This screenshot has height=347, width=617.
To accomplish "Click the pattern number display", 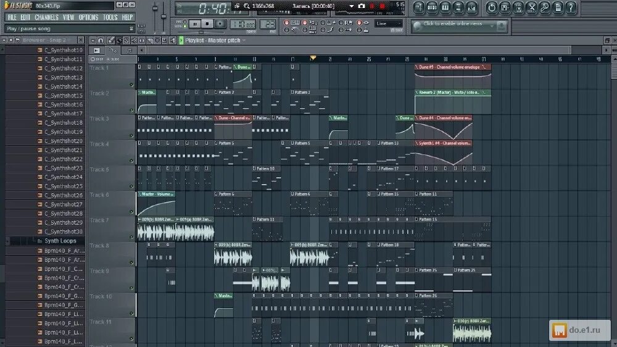I will (268, 25).
